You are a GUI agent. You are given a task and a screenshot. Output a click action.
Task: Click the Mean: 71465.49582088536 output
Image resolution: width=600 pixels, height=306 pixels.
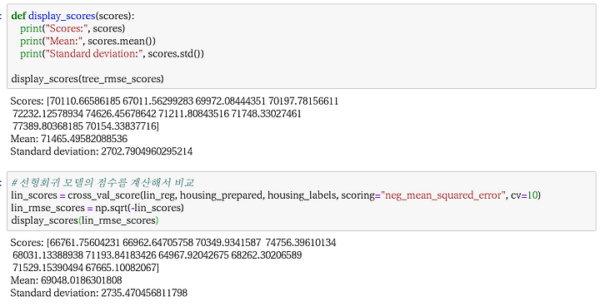69,139
